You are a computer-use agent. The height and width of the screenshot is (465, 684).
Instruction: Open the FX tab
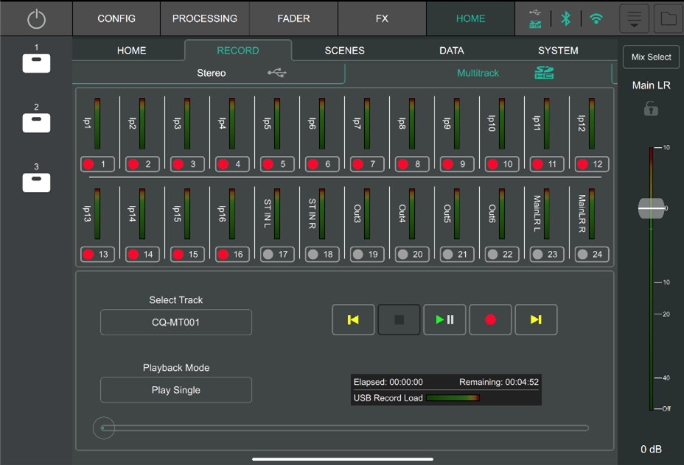382,18
